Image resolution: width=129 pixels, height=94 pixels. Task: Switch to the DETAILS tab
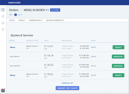click(x=22, y=20)
